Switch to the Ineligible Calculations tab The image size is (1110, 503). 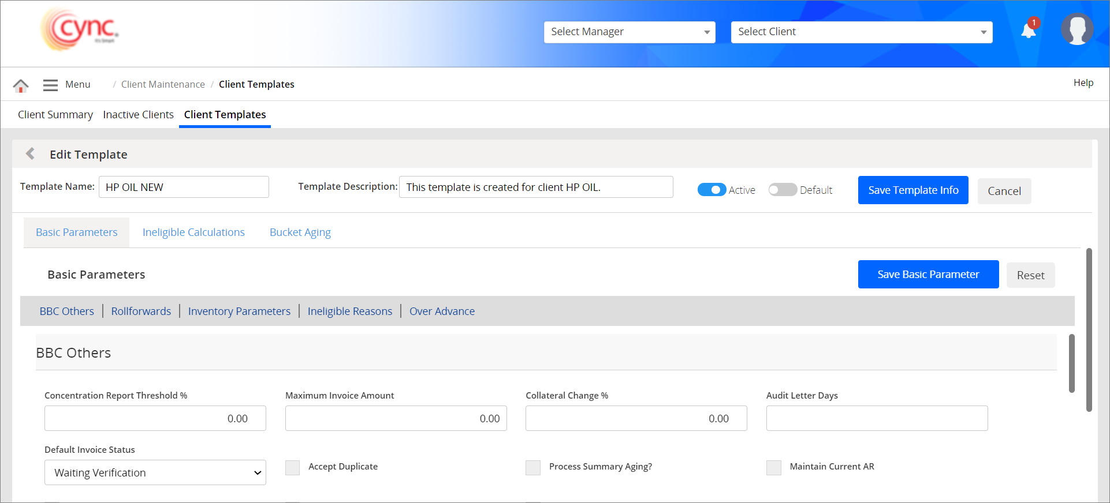coord(193,232)
